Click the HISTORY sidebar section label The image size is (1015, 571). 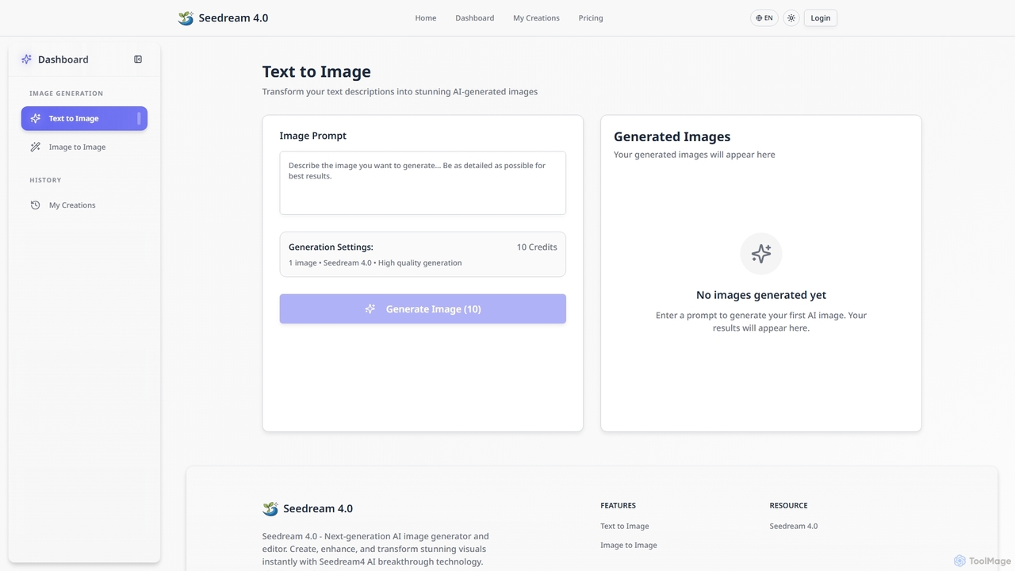[45, 180]
